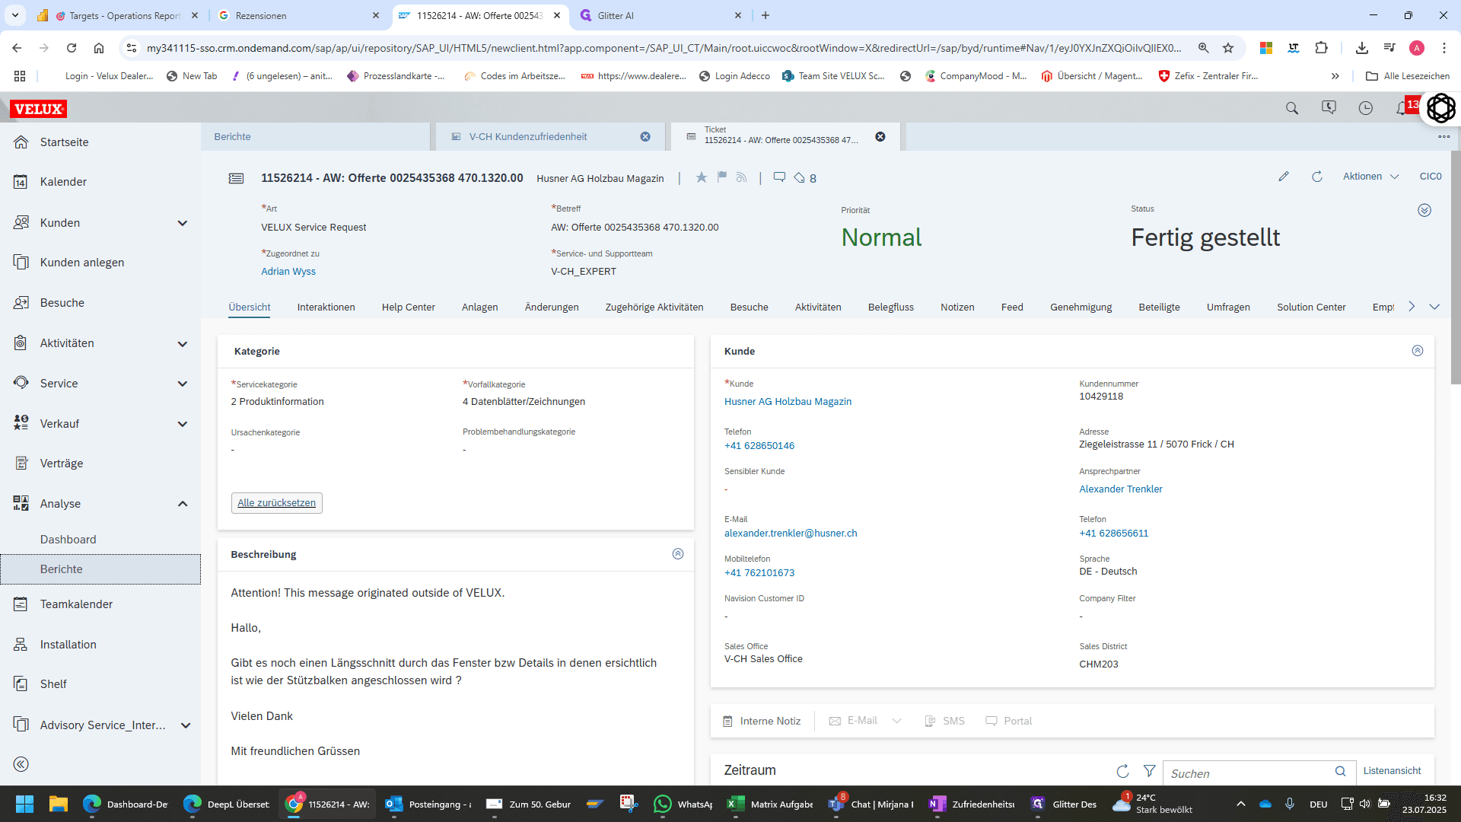The height and width of the screenshot is (822, 1461).
Task: Open the filter icon in Zeitraum section
Action: click(x=1150, y=771)
